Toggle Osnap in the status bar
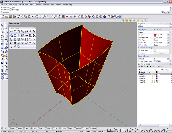Image resolution: width=172 pixels, height=133 pixels. click(x=101, y=131)
